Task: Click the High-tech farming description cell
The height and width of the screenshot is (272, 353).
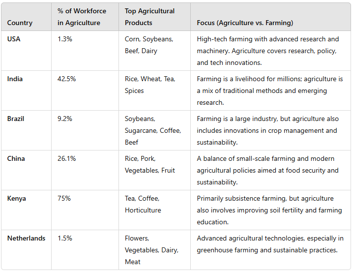Action: click(268, 51)
